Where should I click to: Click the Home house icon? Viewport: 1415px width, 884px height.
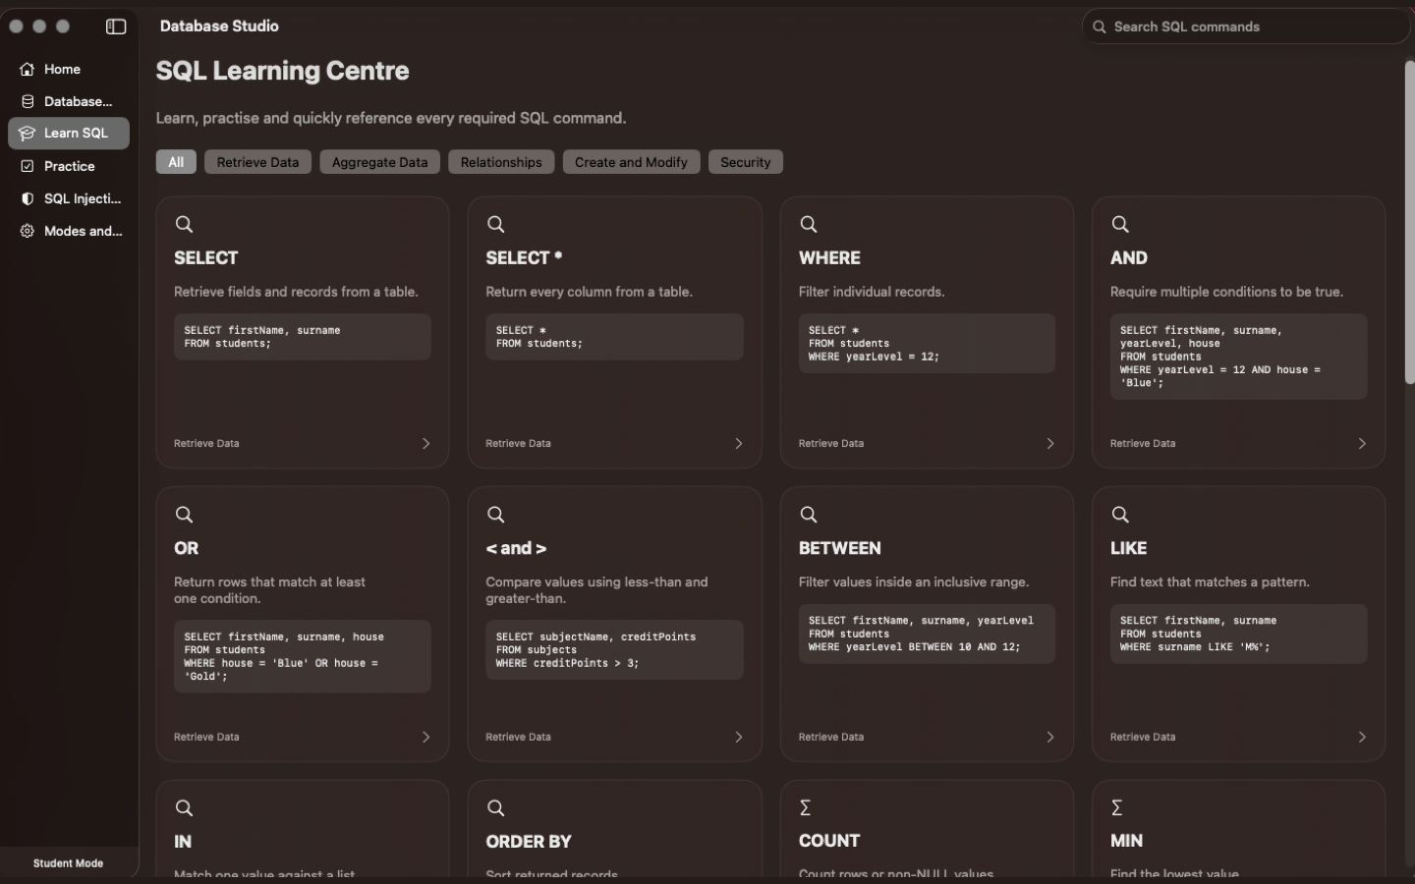[28, 69]
